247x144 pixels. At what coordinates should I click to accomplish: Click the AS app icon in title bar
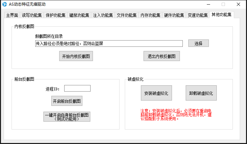tap(5, 4)
